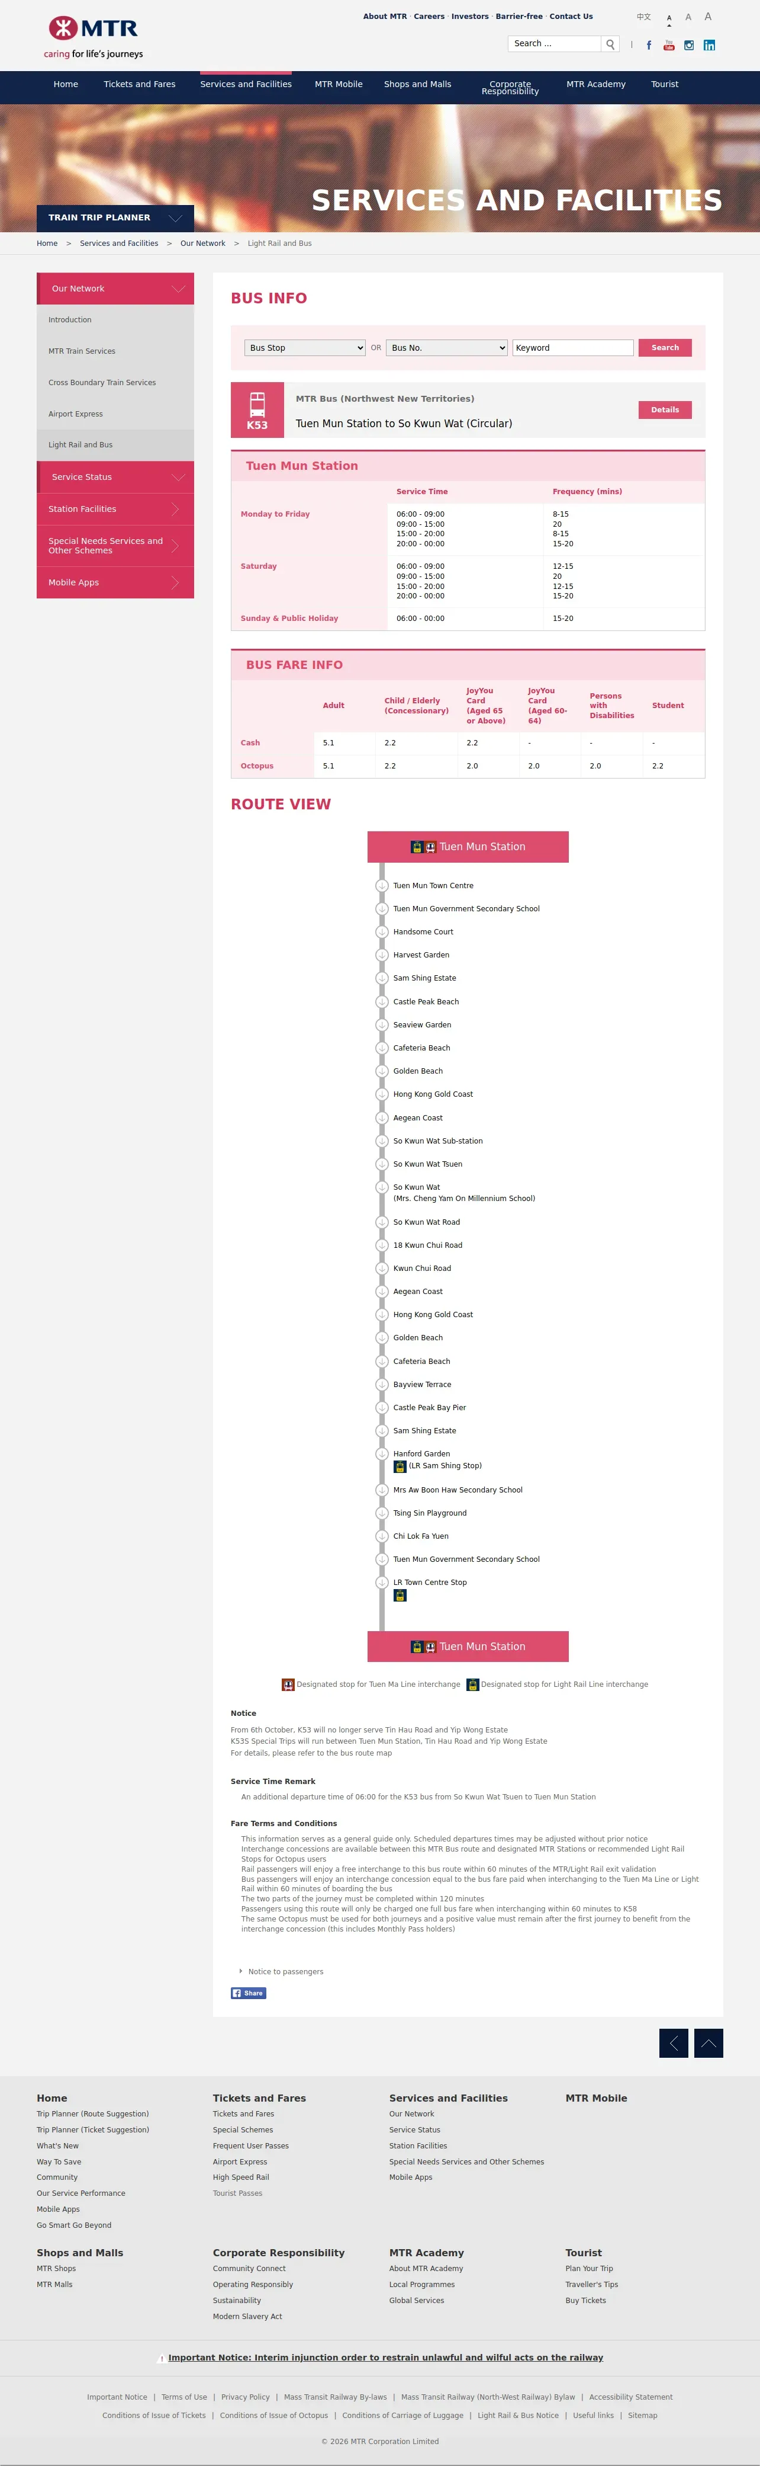Image resolution: width=760 pixels, height=2466 pixels.
Task: Click the Facebook Share button
Action: coord(249,1992)
